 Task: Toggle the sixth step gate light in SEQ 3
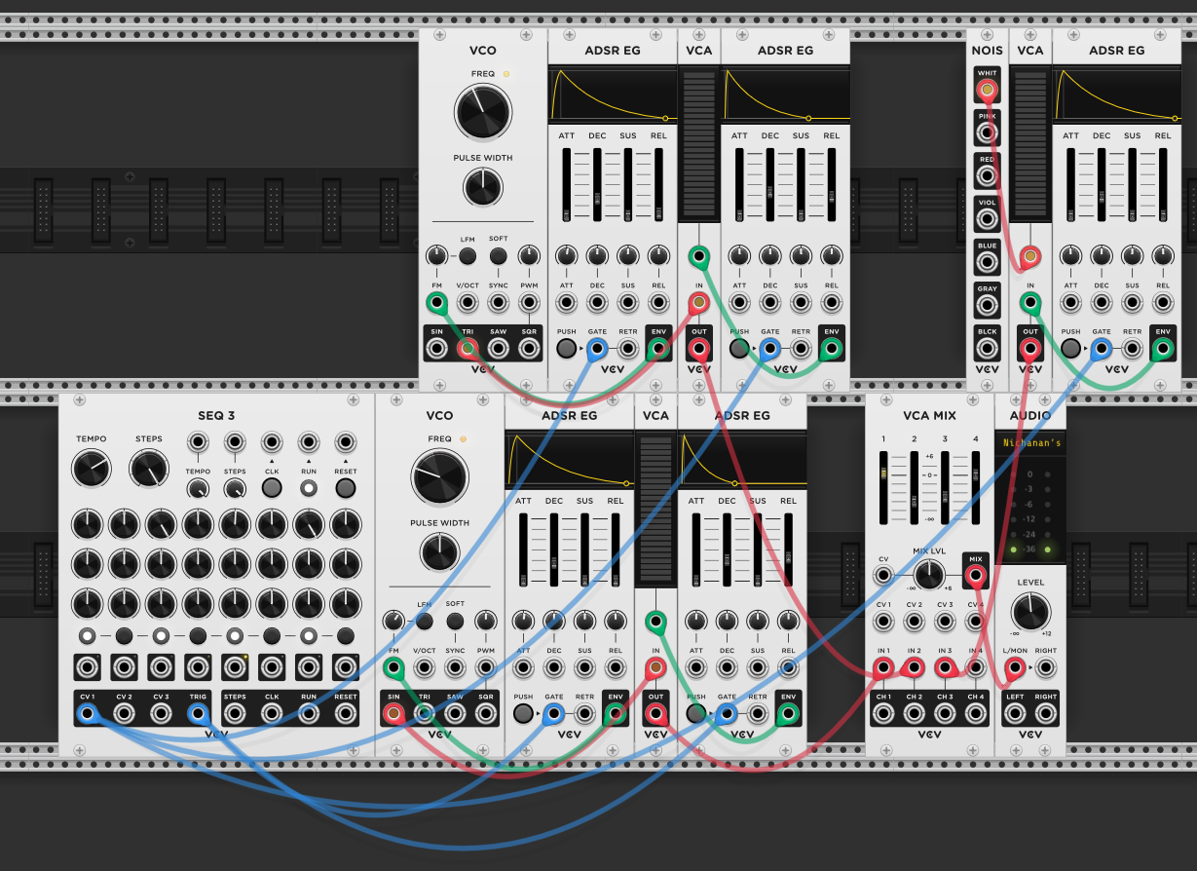[272, 636]
